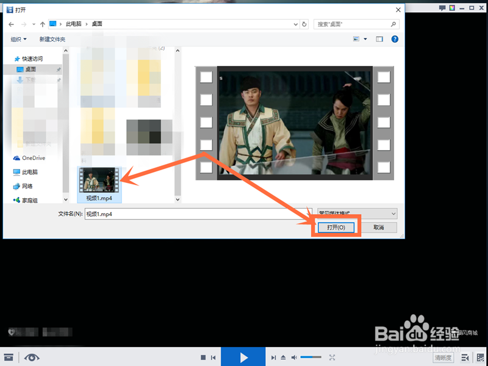The height and width of the screenshot is (366, 488).
Task: Click the large video preview image
Action: tap(295, 123)
